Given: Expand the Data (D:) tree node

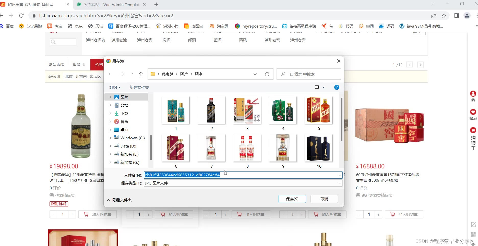Looking at the screenshot, I should (x=110, y=146).
